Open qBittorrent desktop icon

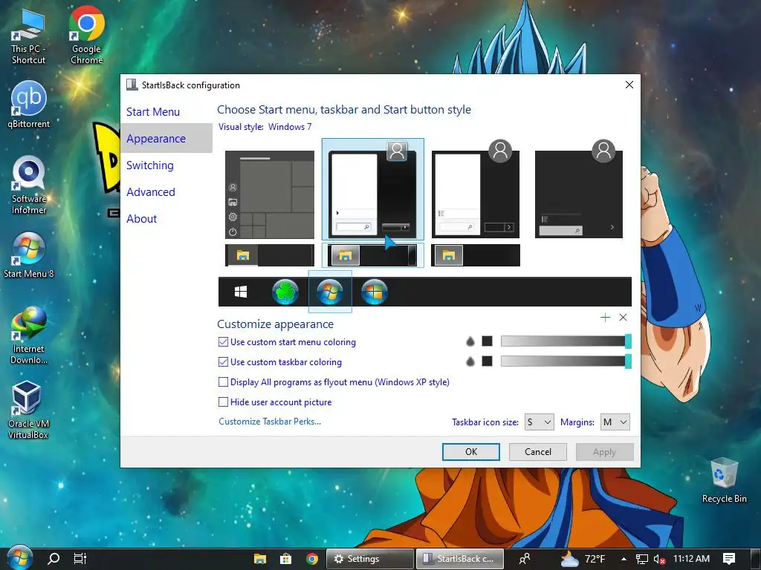tap(29, 105)
